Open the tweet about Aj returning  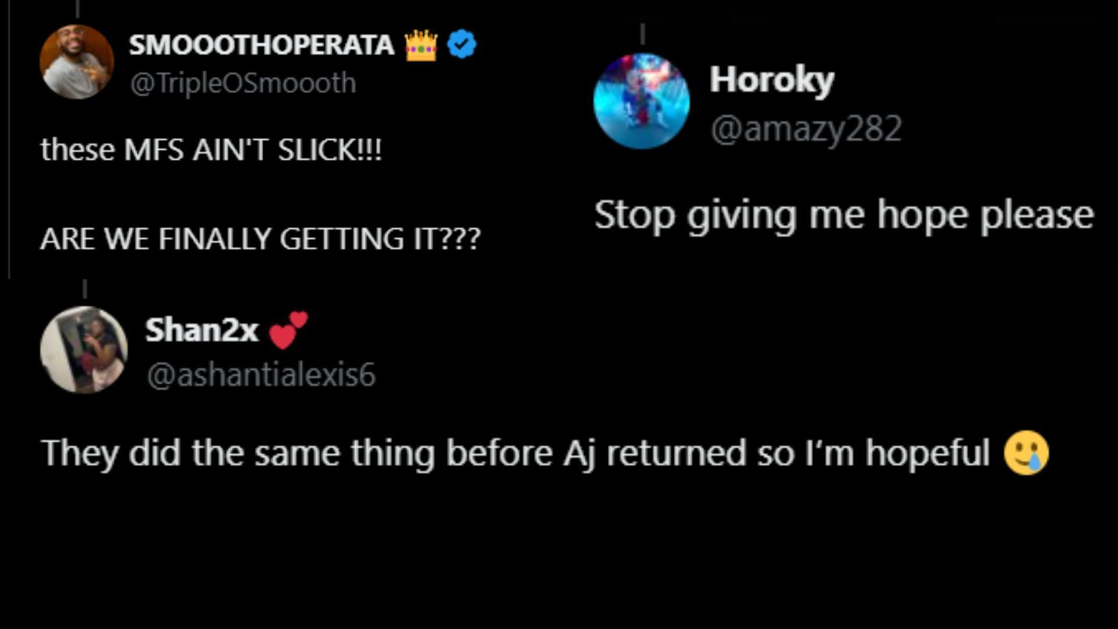click(515, 453)
